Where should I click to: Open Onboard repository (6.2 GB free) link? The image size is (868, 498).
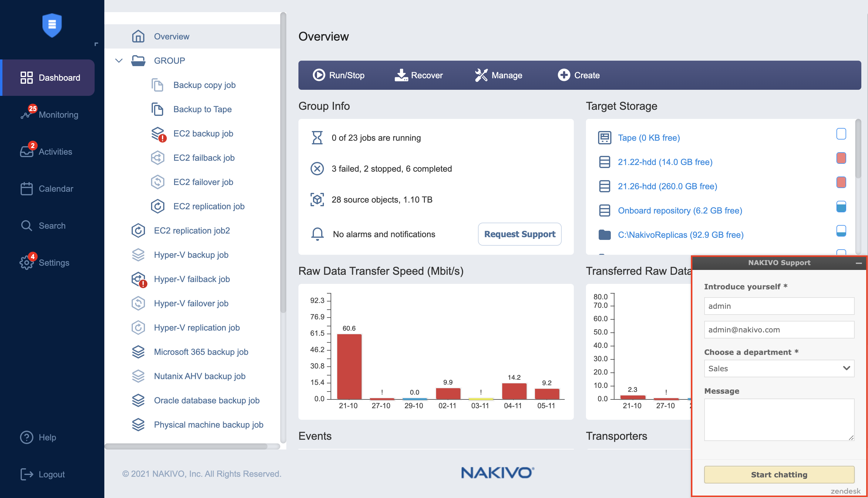[x=680, y=210]
